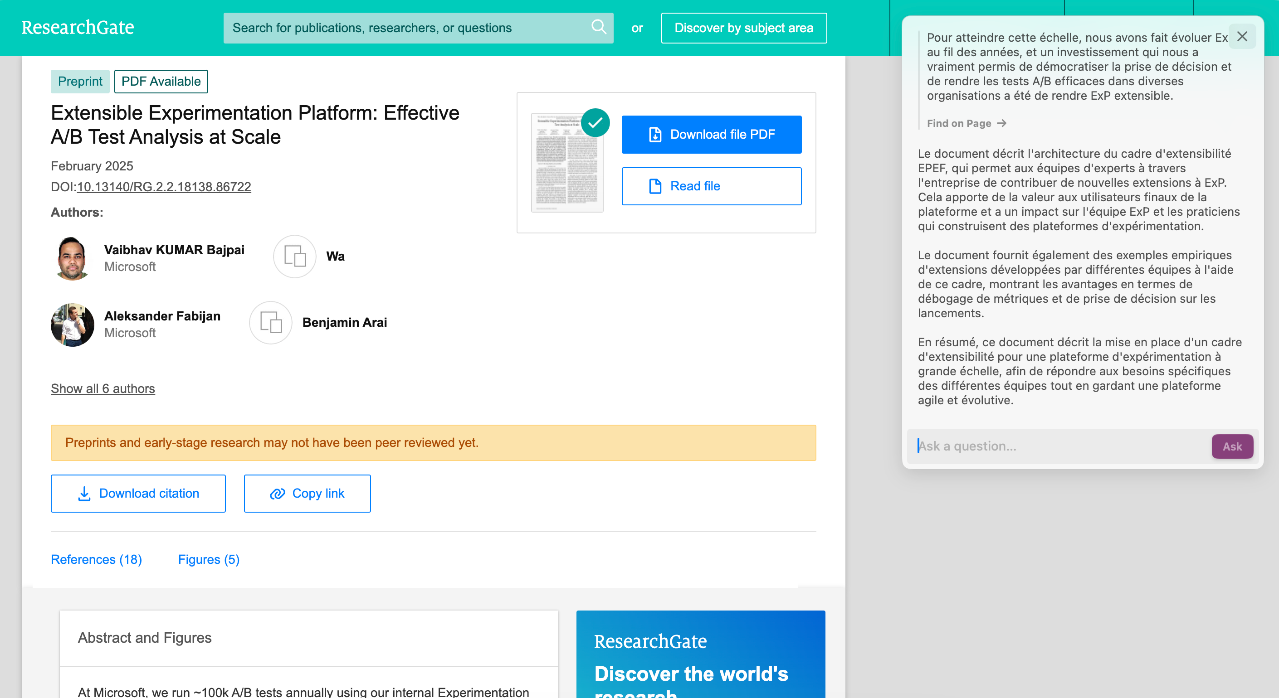Click the purple Ask button
This screenshot has height=698, width=1279.
coord(1232,446)
